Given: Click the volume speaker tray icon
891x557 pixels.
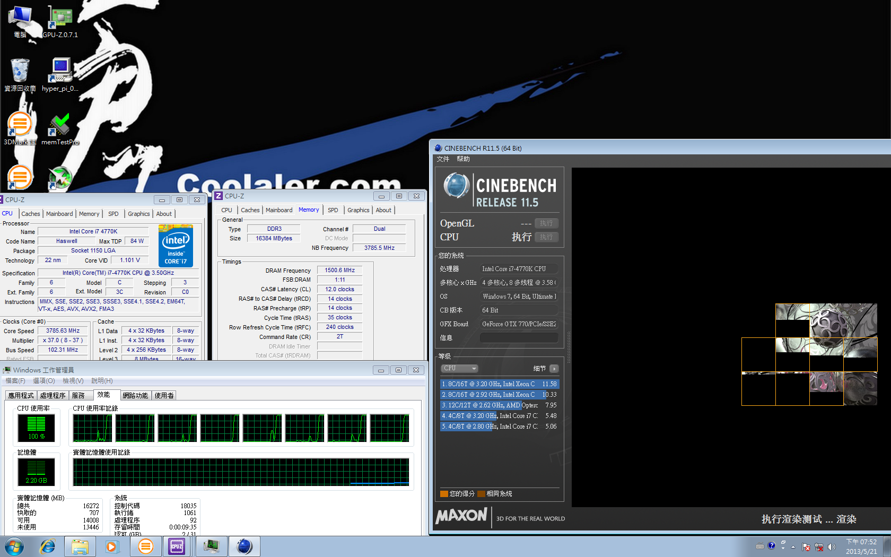Looking at the screenshot, I should (x=831, y=547).
